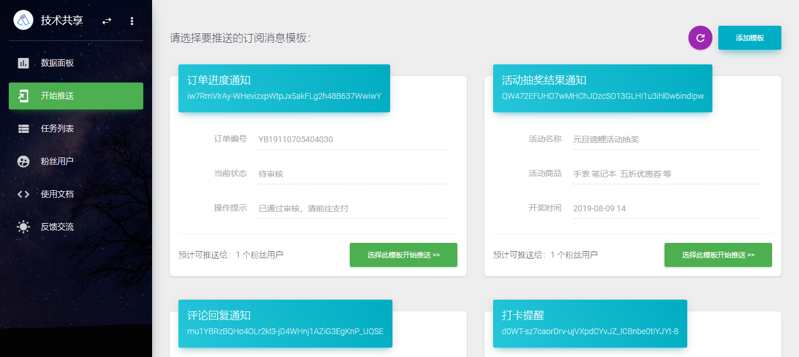The width and height of the screenshot is (799, 357).
Task: Open the 反馈交流 sidebar entry
Action: click(x=76, y=227)
